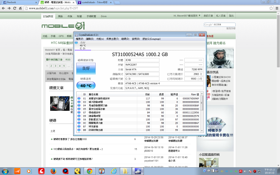
Task: Click the system tray clock
Action: (269, 171)
